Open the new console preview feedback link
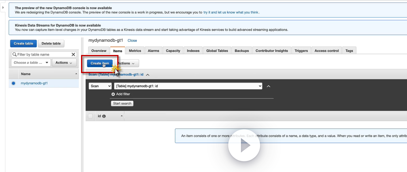This screenshot has height=172, width=407. click(x=231, y=12)
